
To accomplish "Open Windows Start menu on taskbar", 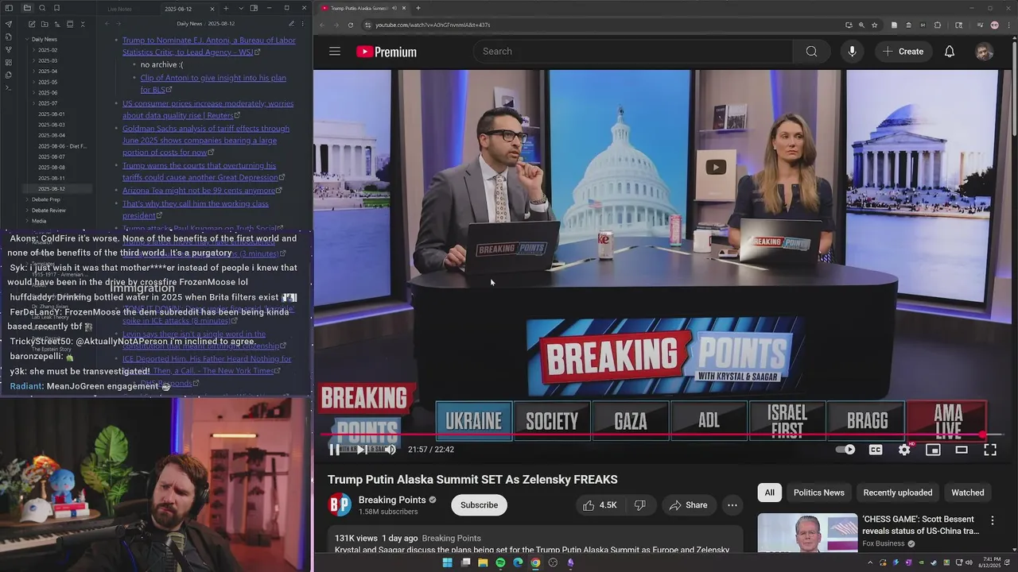I will point(447,562).
